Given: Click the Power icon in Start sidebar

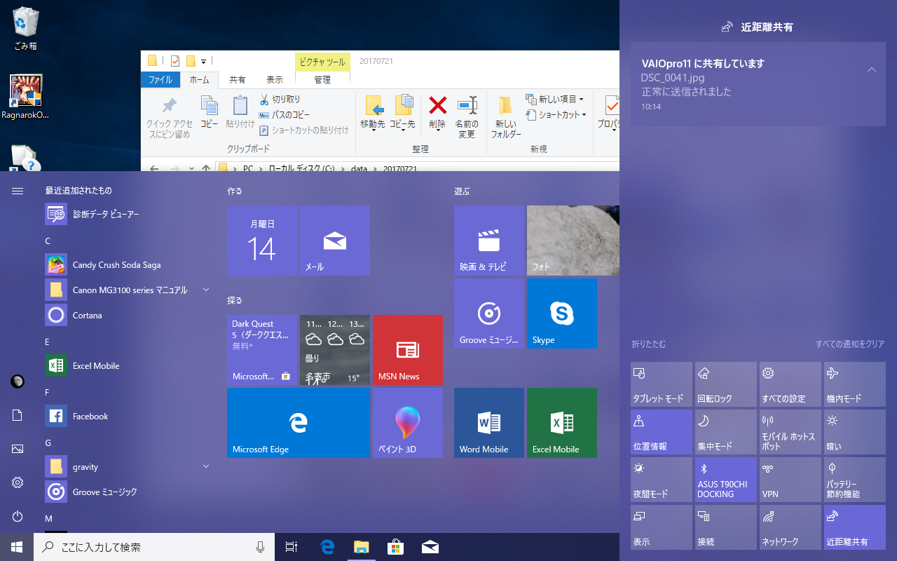Looking at the screenshot, I should 18,516.
